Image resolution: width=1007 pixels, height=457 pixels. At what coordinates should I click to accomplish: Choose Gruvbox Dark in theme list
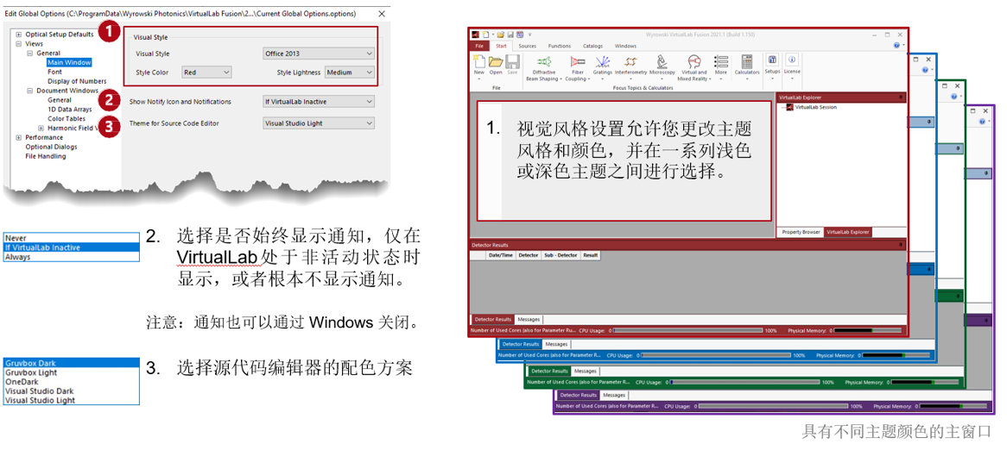click(71, 363)
